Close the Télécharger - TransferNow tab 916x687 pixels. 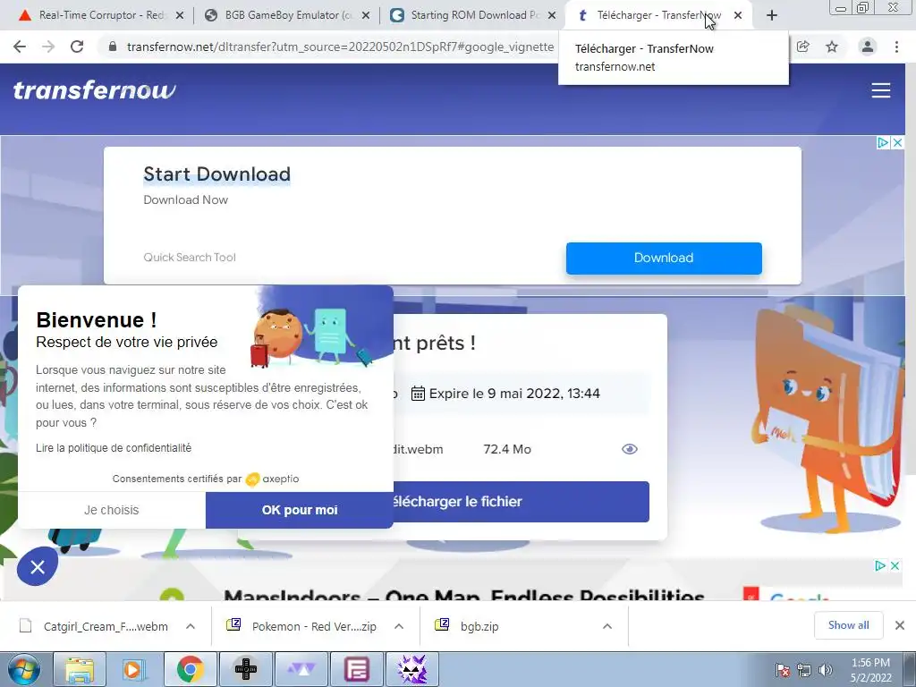coord(738,16)
